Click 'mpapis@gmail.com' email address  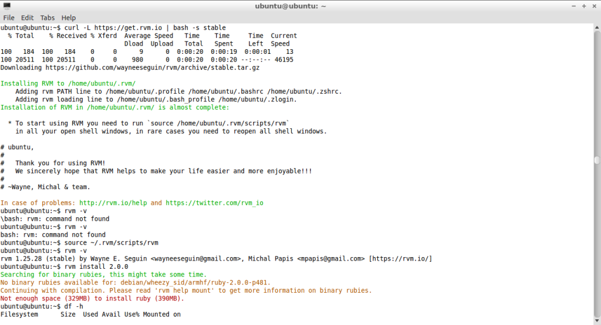tap(331, 259)
